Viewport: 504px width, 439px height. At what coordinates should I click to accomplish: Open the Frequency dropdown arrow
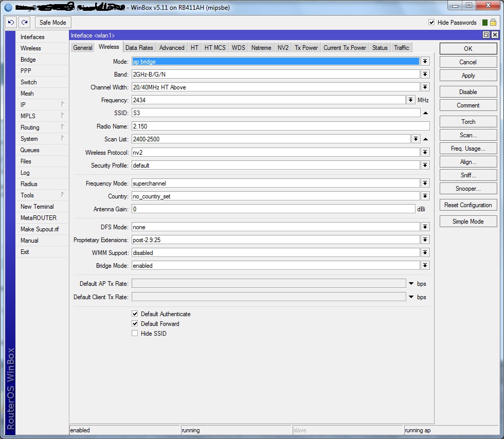point(410,100)
